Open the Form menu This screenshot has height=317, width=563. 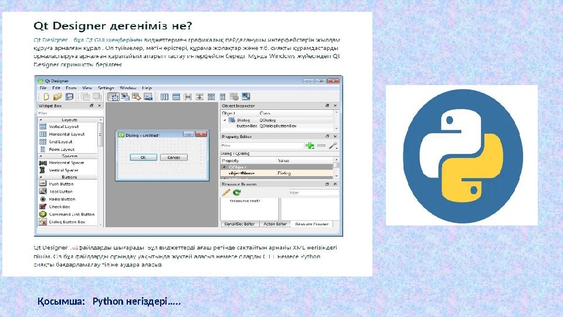click(71, 87)
